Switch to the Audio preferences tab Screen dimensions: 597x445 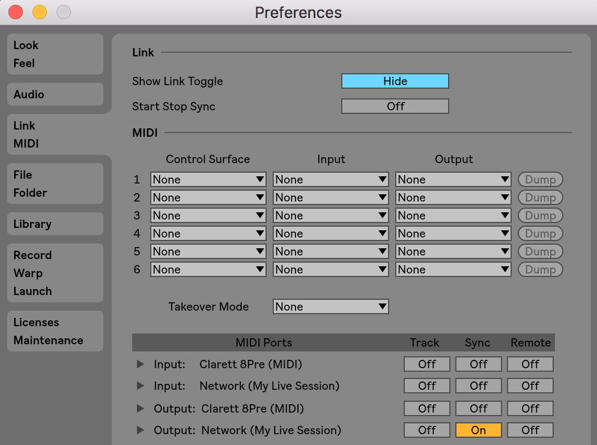pos(55,94)
